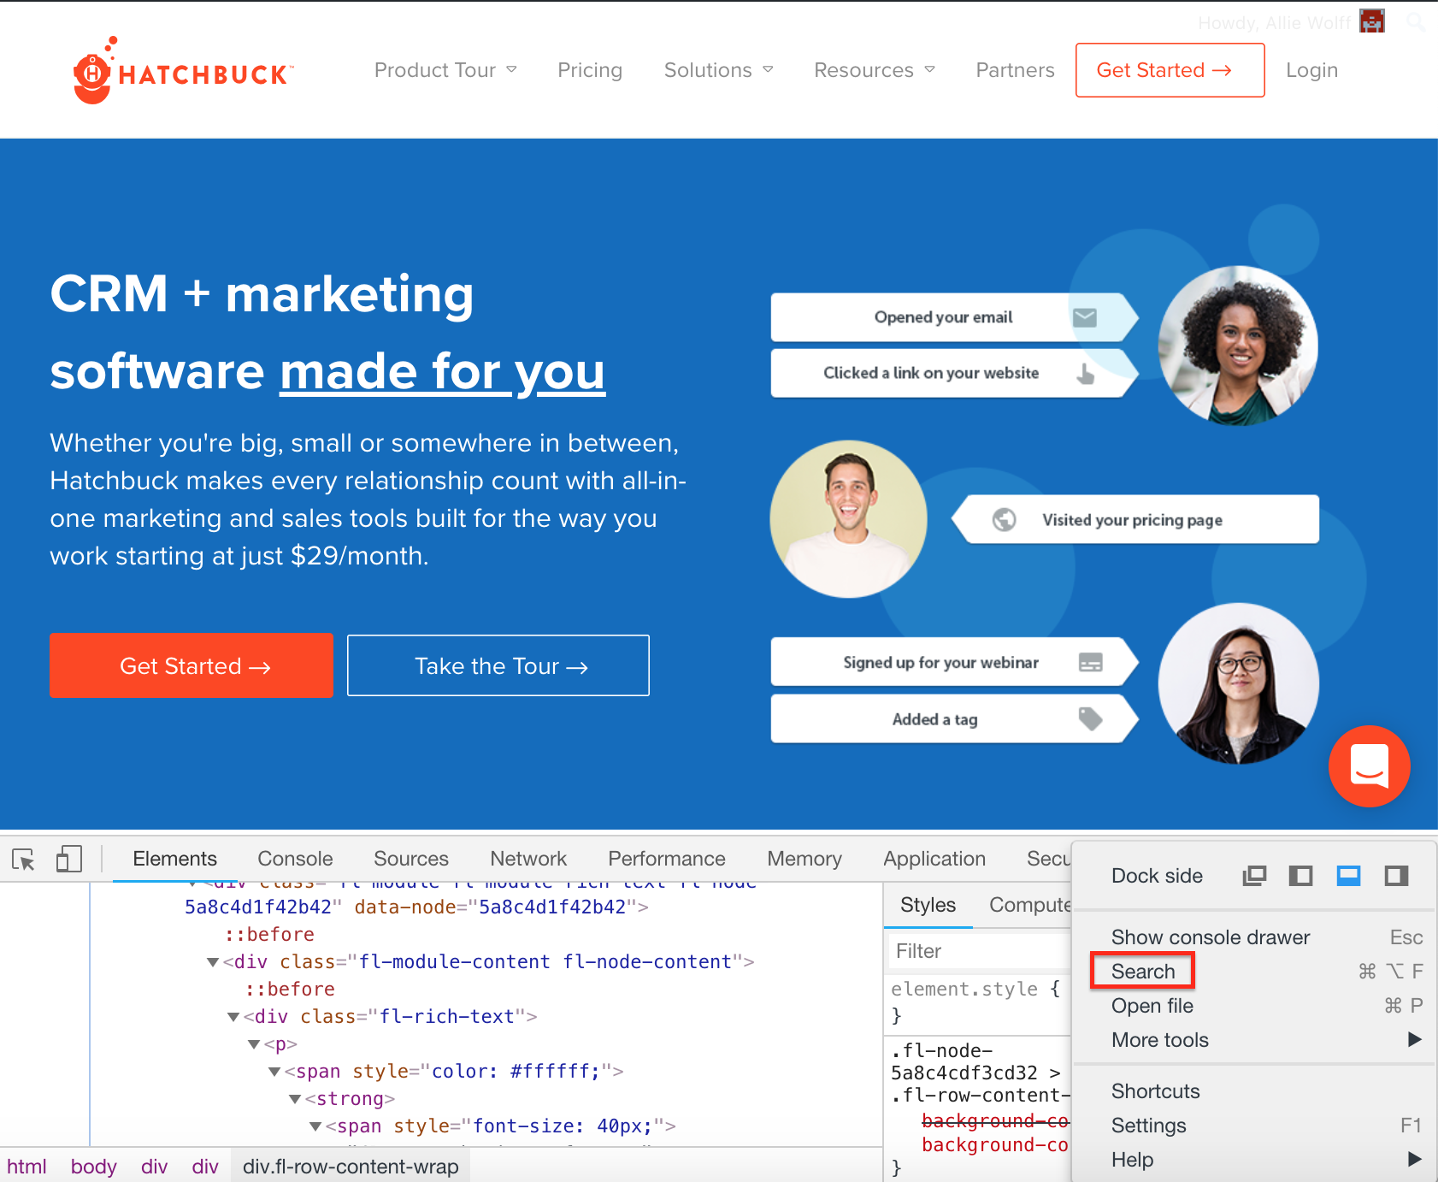Image resolution: width=1438 pixels, height=1182 pixels.
Task: Expand the Solutions dropdown menu
Action: pos(718,70)
